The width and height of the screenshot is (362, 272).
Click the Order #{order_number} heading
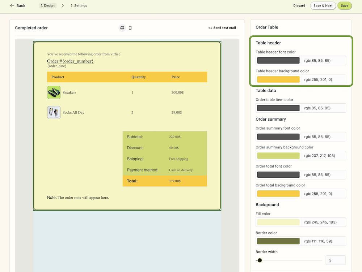pyautogui.click(x=71, y=61)
